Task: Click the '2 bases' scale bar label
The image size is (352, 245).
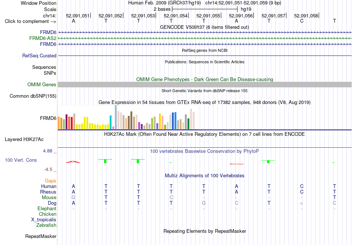Action: [x=162, y=9]
